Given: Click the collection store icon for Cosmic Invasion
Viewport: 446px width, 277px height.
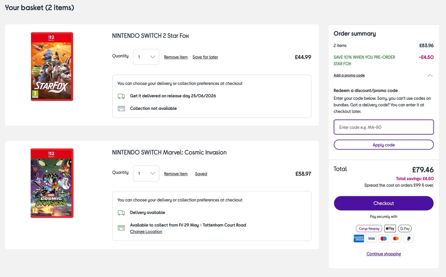Looking at the screenshot, I should (121, 228).
